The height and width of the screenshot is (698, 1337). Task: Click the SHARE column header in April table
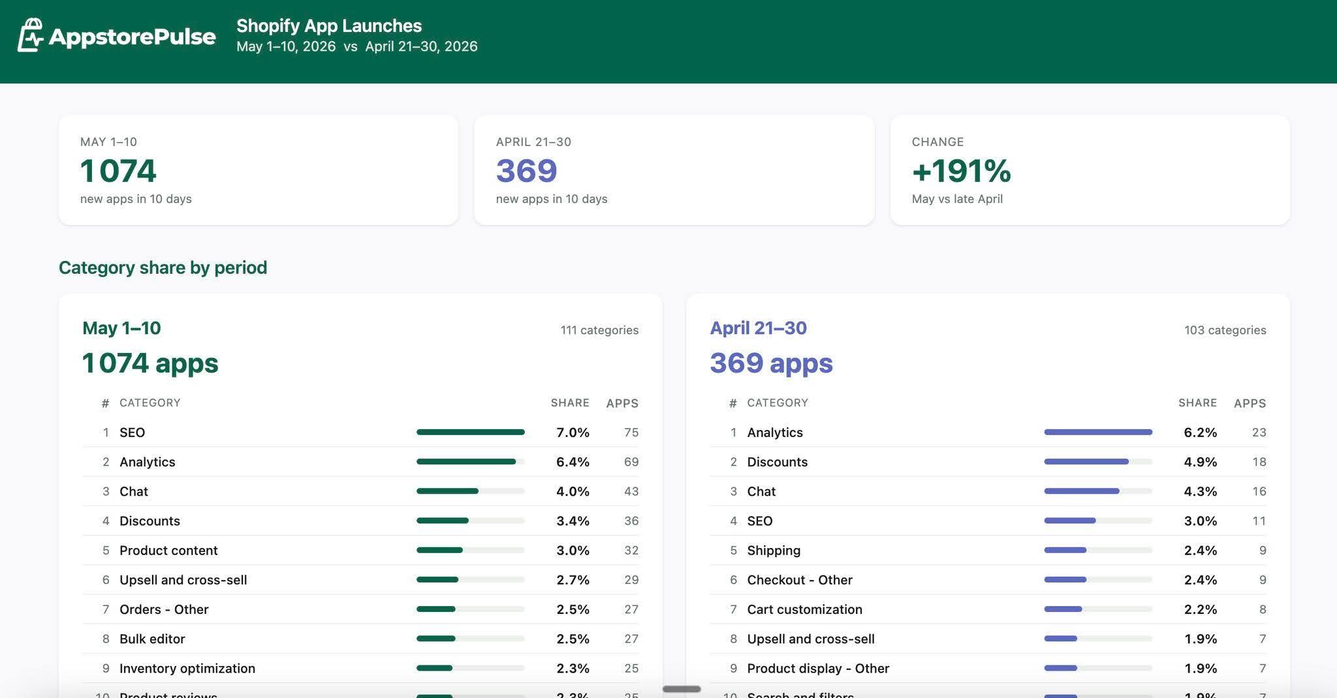(x=1197, y=403)
